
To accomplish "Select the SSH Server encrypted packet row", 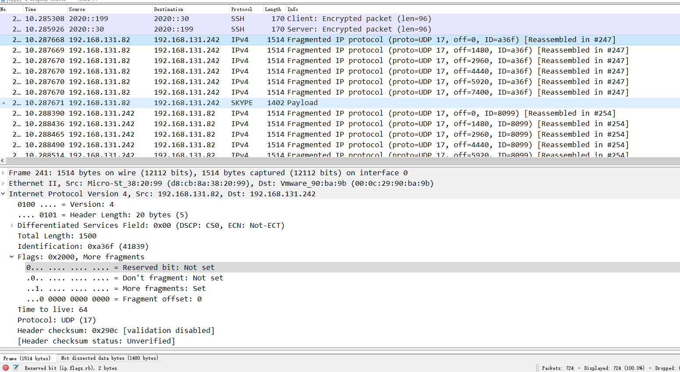I will pyautogui.click(x=340, y=29).
